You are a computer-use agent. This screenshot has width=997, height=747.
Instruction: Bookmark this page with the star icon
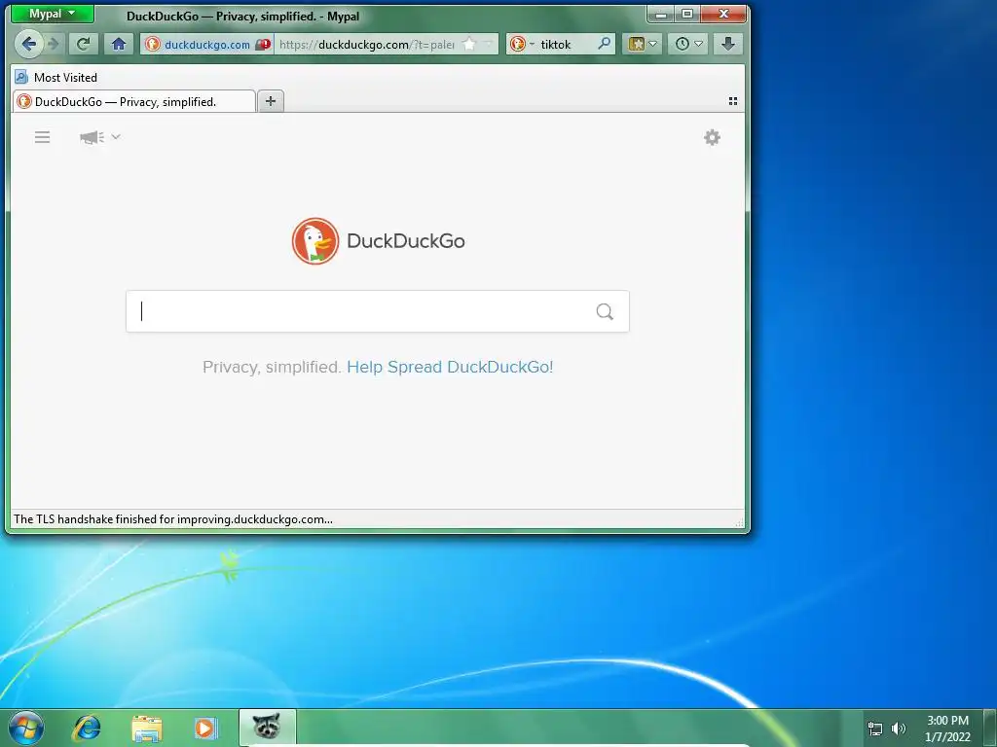point(468,44)
